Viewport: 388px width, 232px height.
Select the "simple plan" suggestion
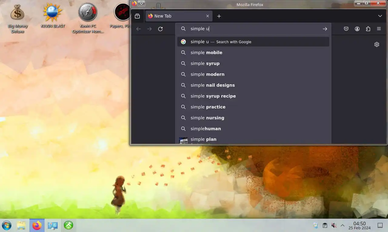(253, 139)
